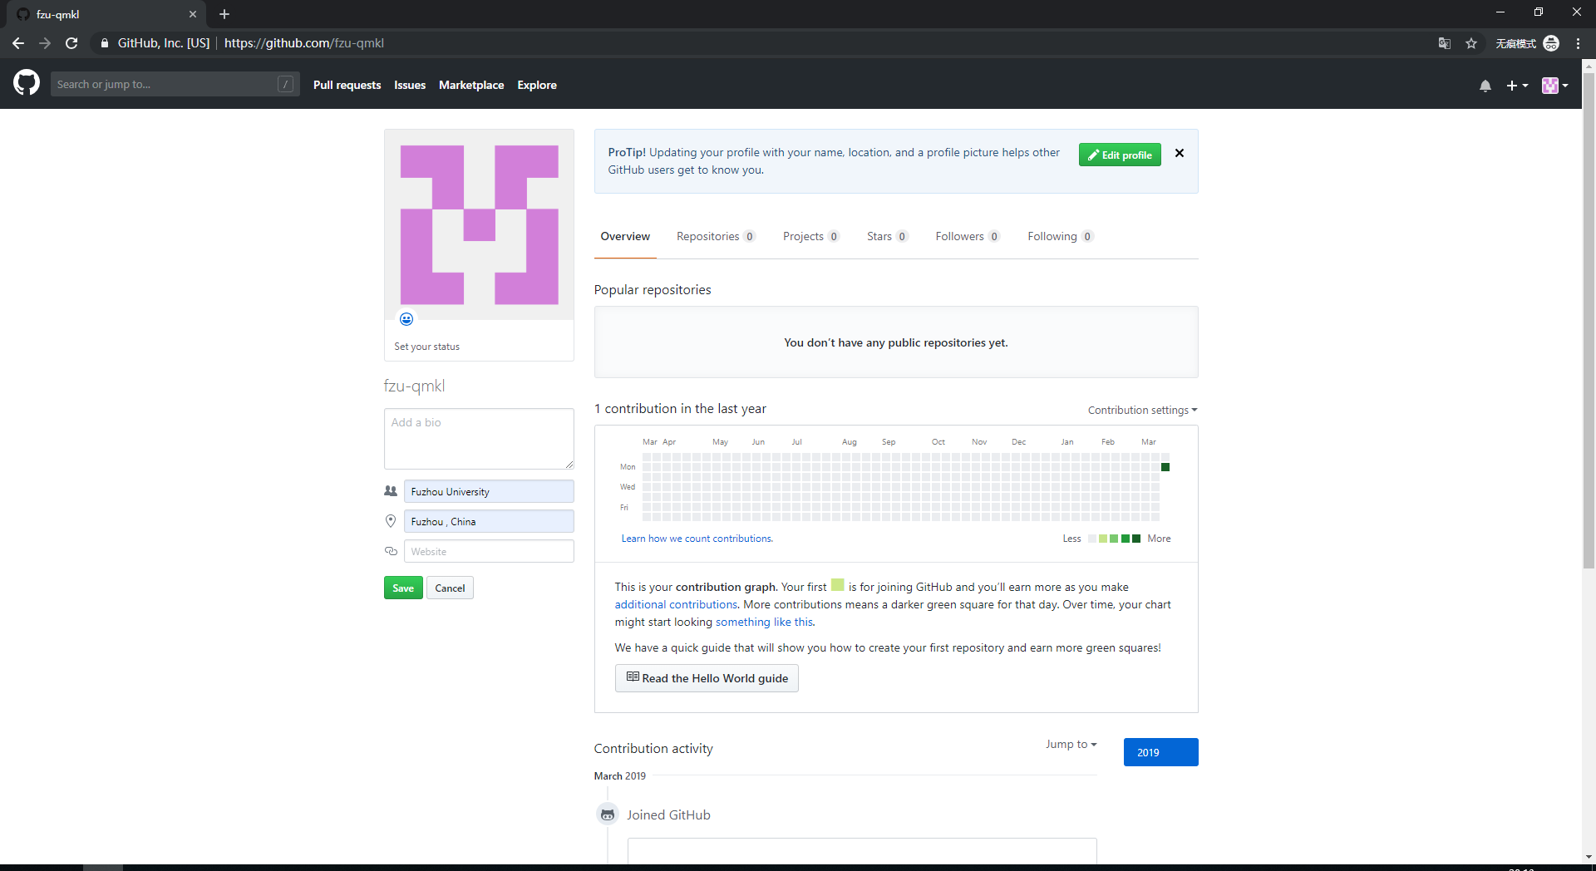Switch to the Overview tab
This screenshot has height=871, width=1596.
click(x=625, y=237)
